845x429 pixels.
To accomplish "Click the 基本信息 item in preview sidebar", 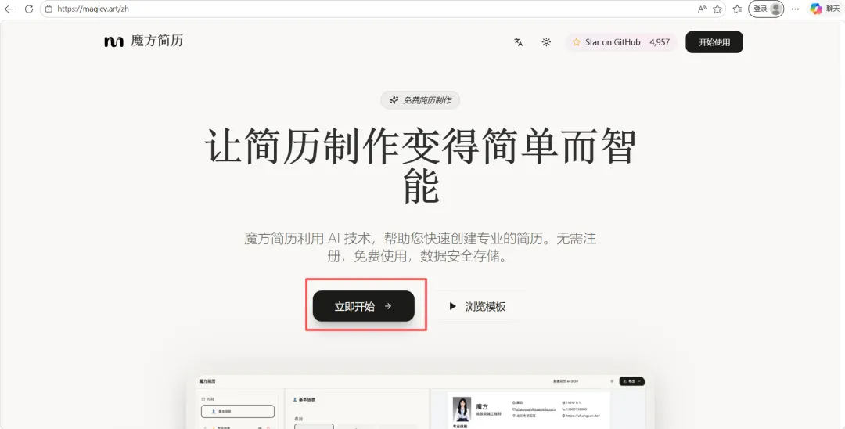I will [238, 411].
